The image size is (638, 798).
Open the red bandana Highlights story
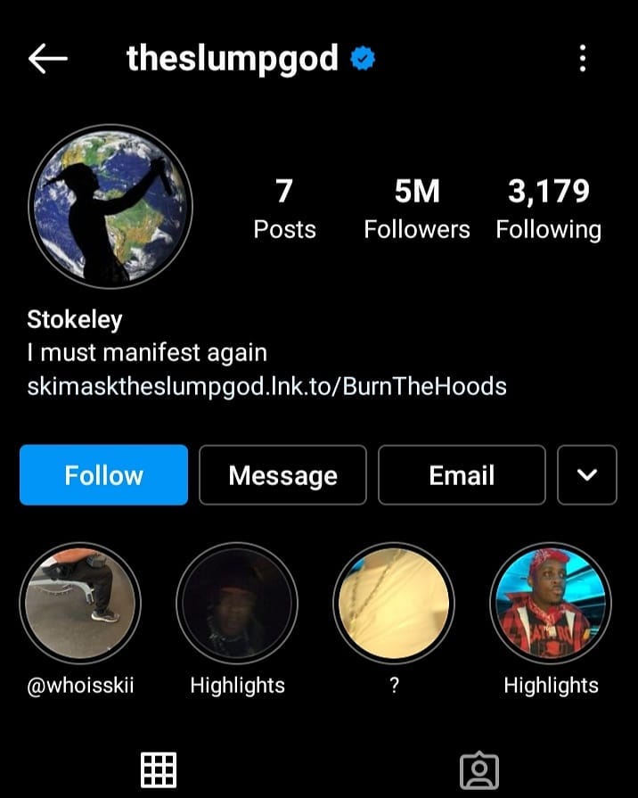click(x=551, y=603)
